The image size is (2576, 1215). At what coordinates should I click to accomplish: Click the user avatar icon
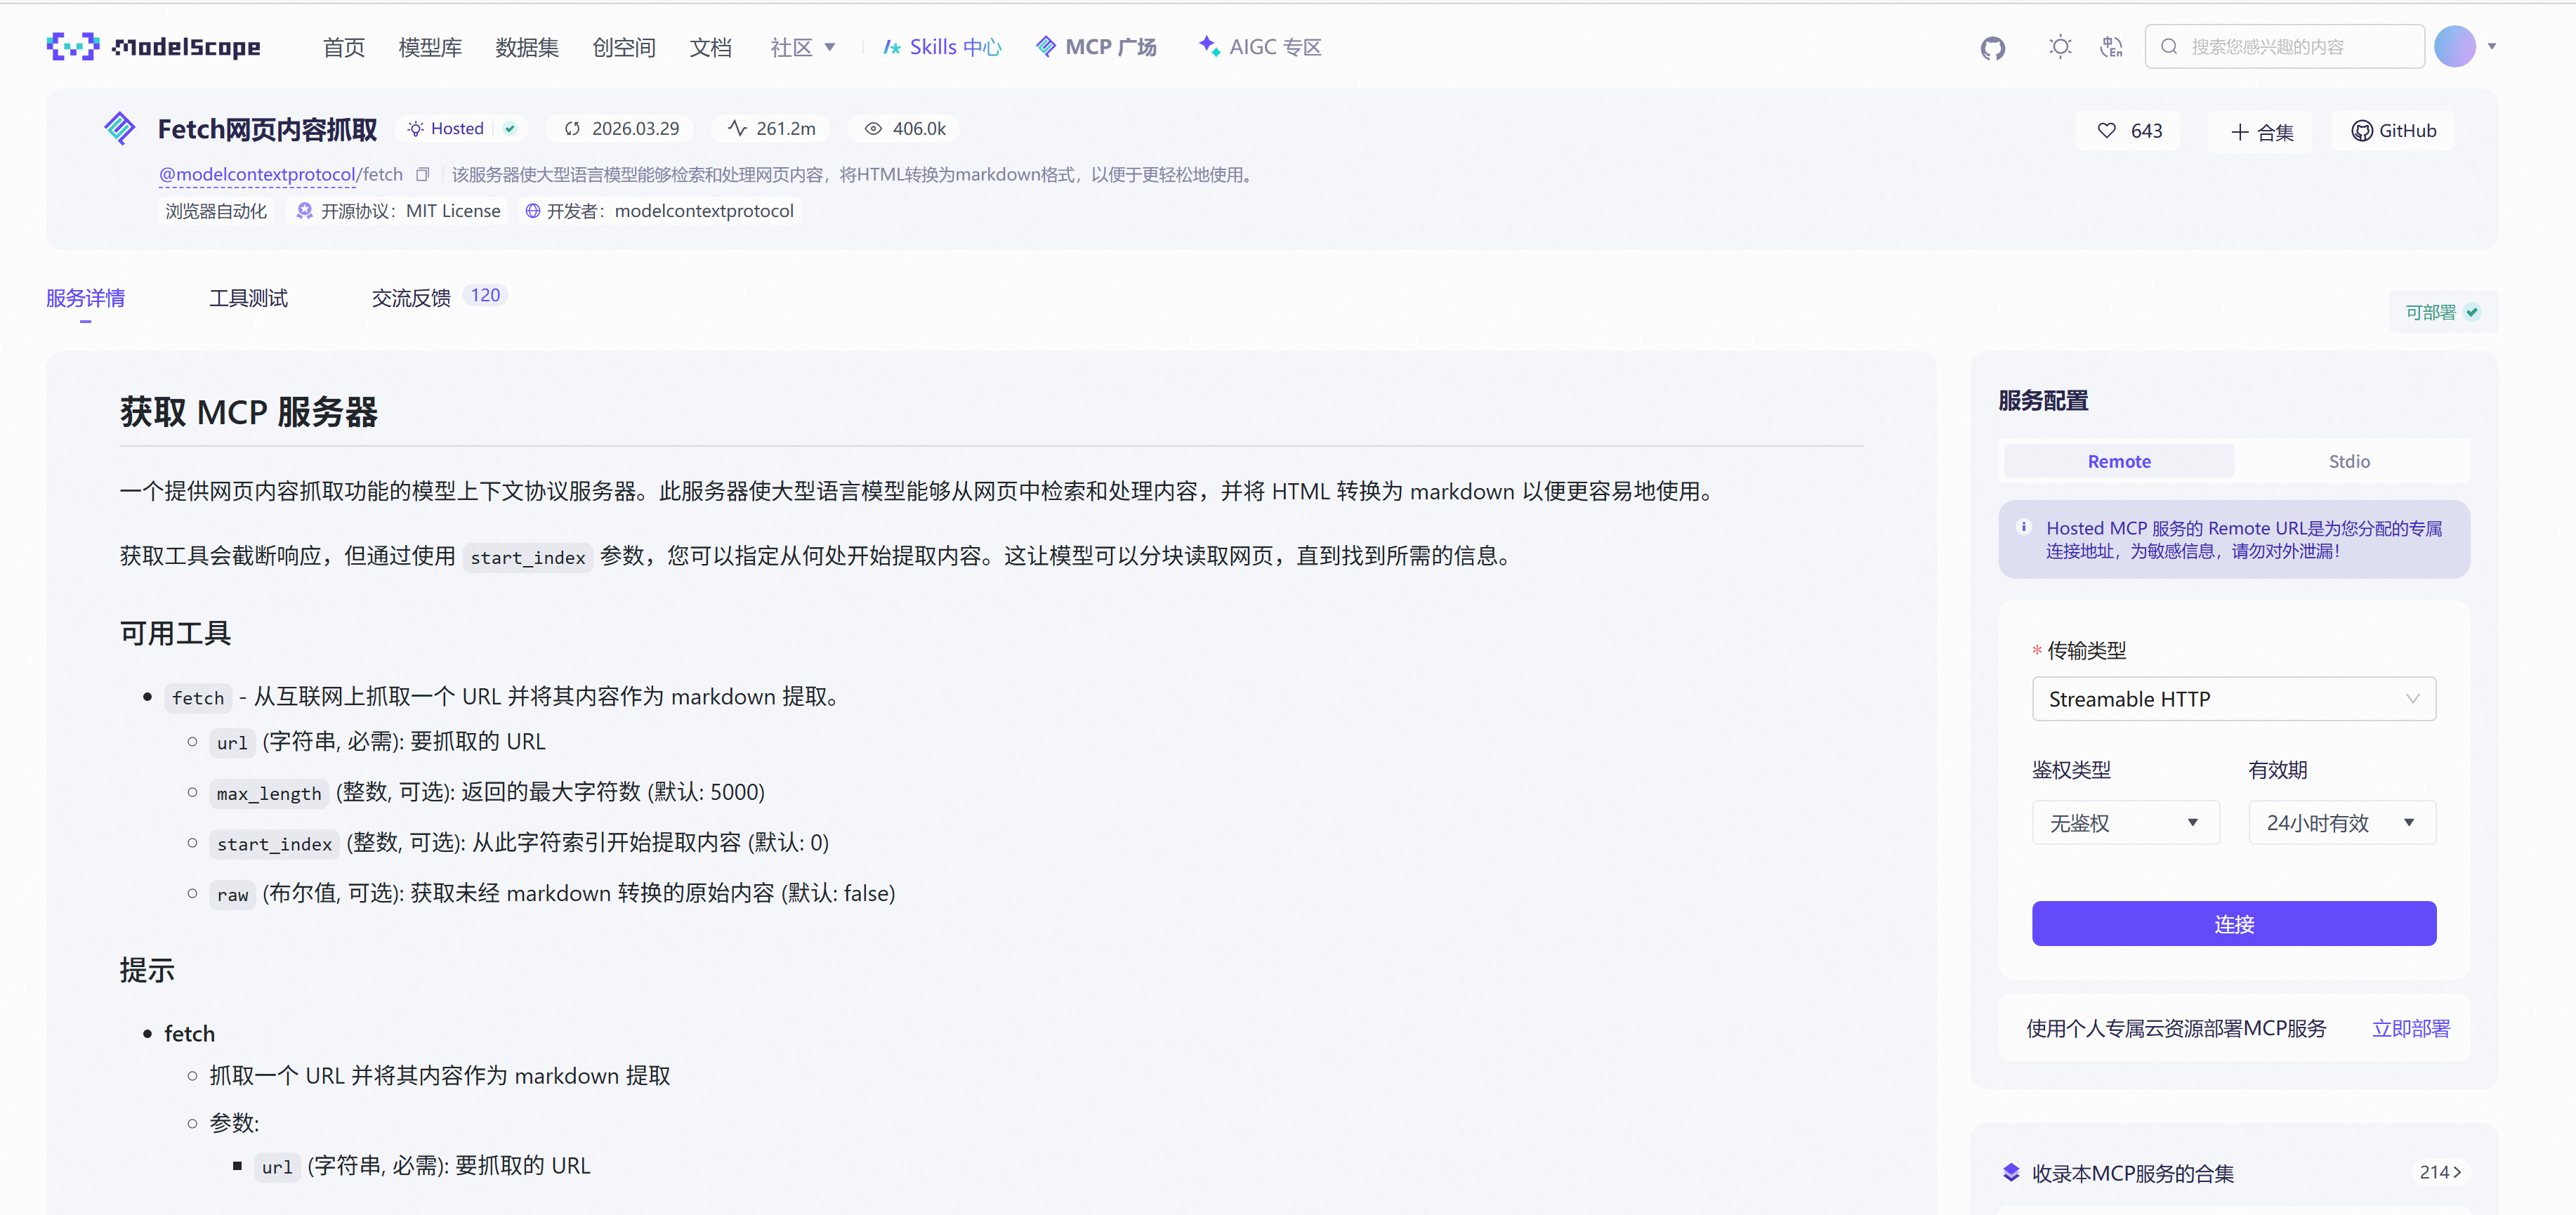[x=2454, y=46]
